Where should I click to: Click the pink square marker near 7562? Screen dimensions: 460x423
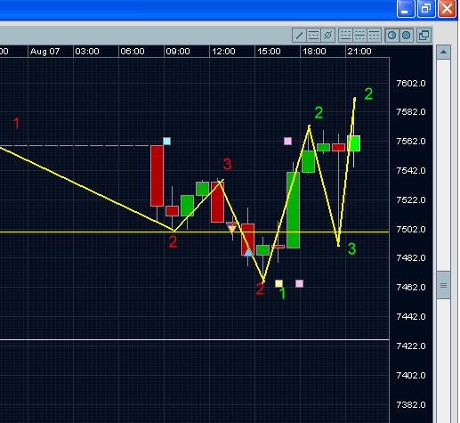pyautogui.click(x=287, y=141)
